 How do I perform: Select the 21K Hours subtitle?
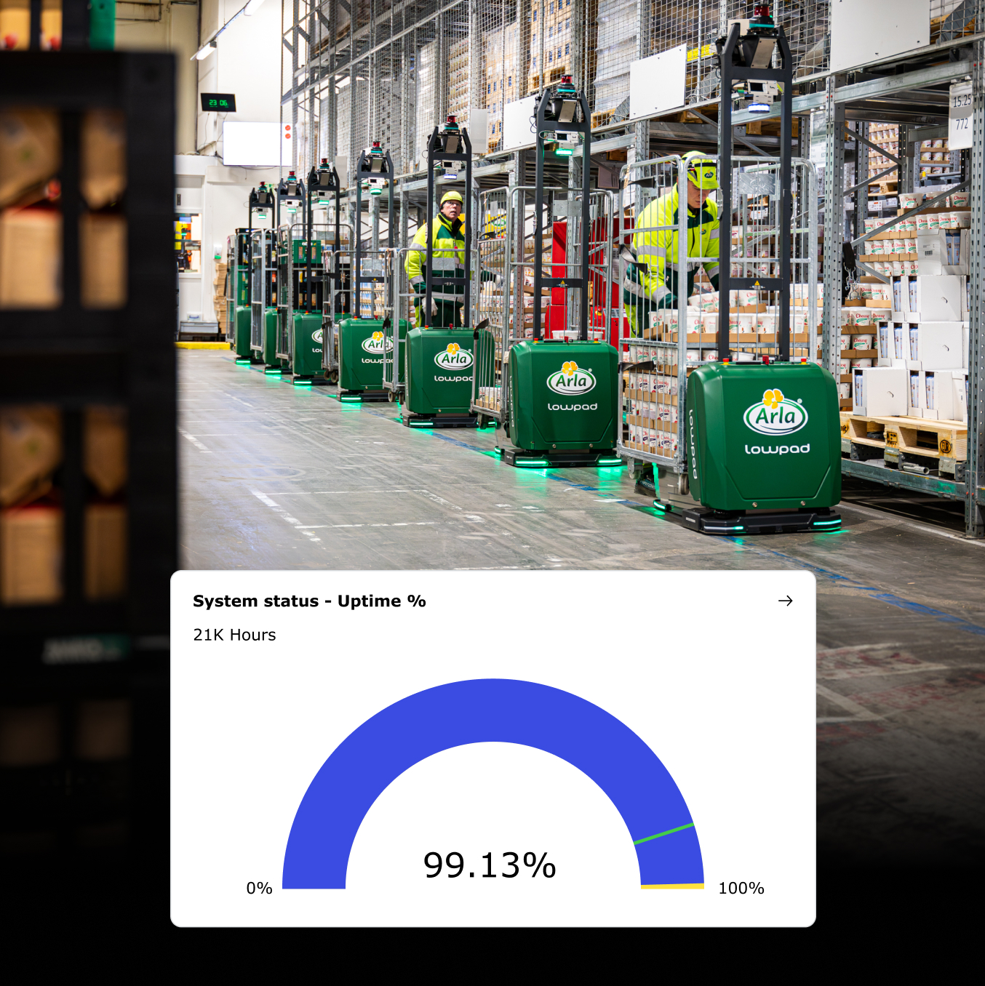tap(234, 635)
